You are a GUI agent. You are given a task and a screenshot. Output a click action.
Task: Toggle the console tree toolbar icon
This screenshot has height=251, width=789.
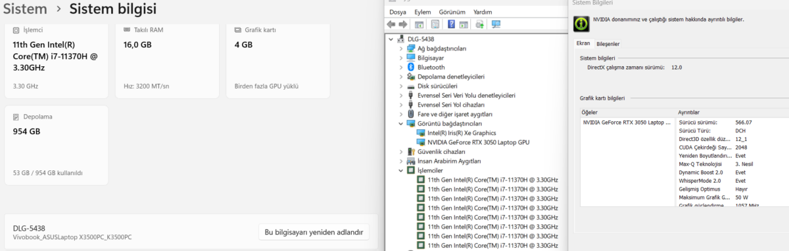[419, 24]
